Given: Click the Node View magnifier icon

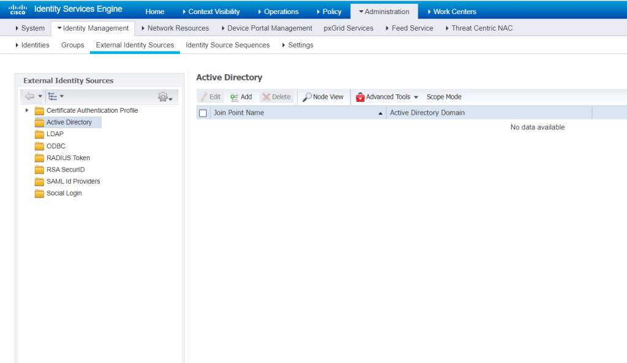Looking at the screenshot, I should [x=307, y=97].
